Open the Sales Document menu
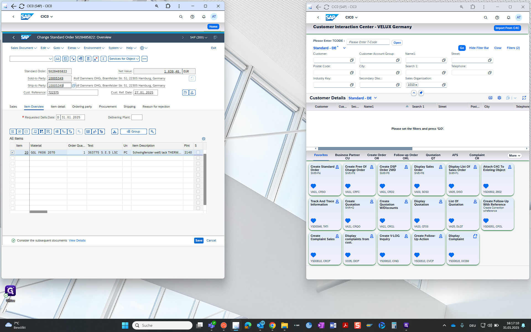531x332 pixels. click(x=24, y=48)
